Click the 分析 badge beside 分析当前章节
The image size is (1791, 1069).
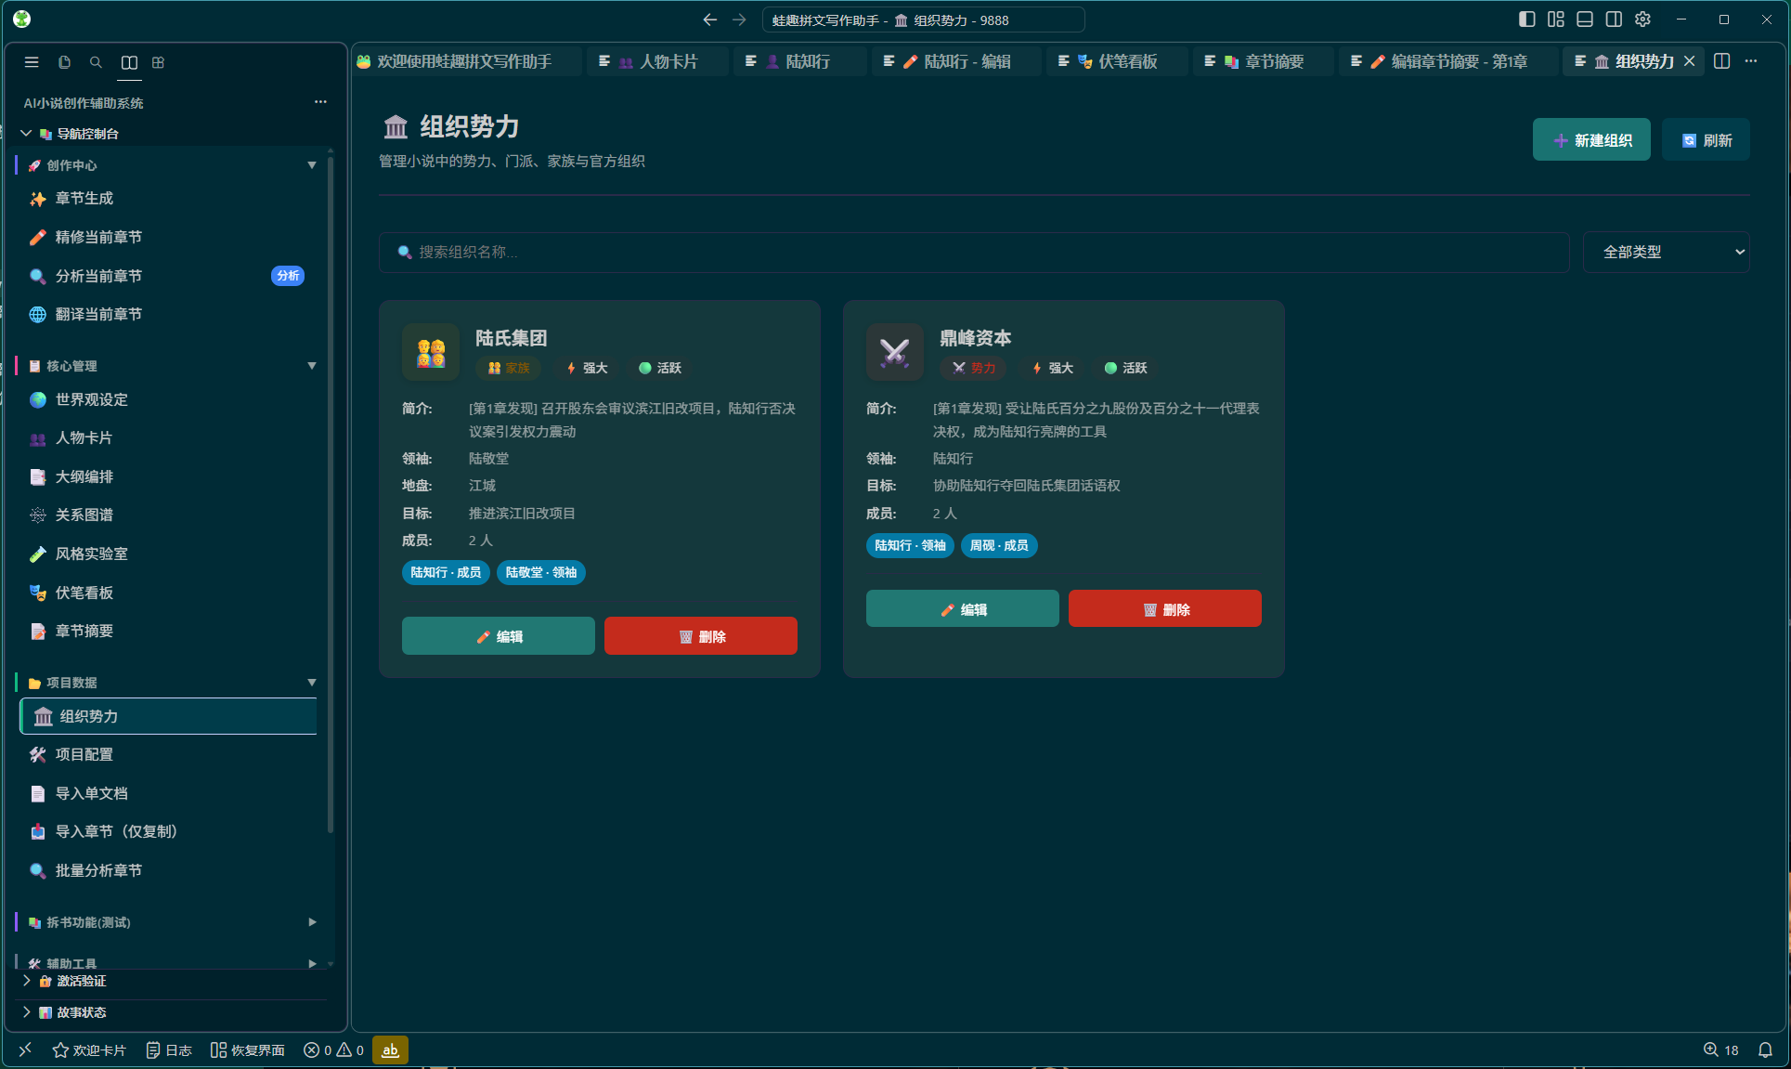288,276
